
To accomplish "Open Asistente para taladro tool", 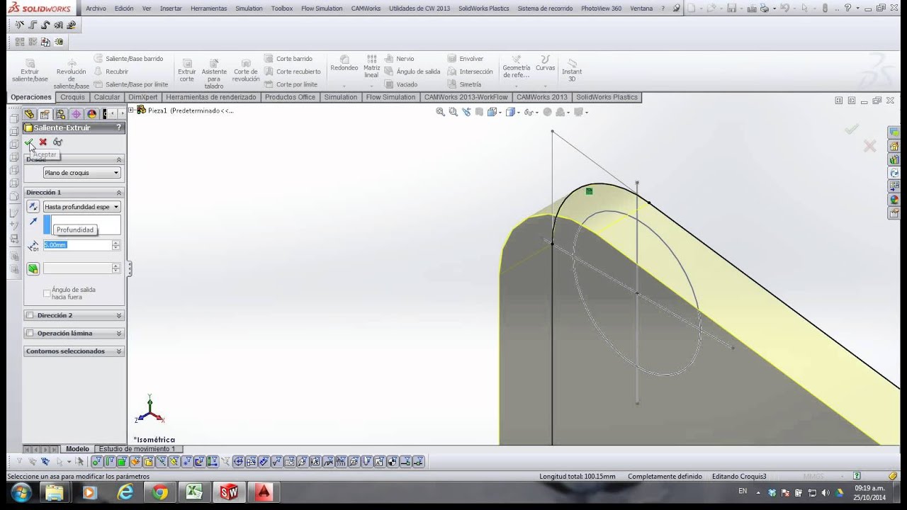I will (214, 73).
